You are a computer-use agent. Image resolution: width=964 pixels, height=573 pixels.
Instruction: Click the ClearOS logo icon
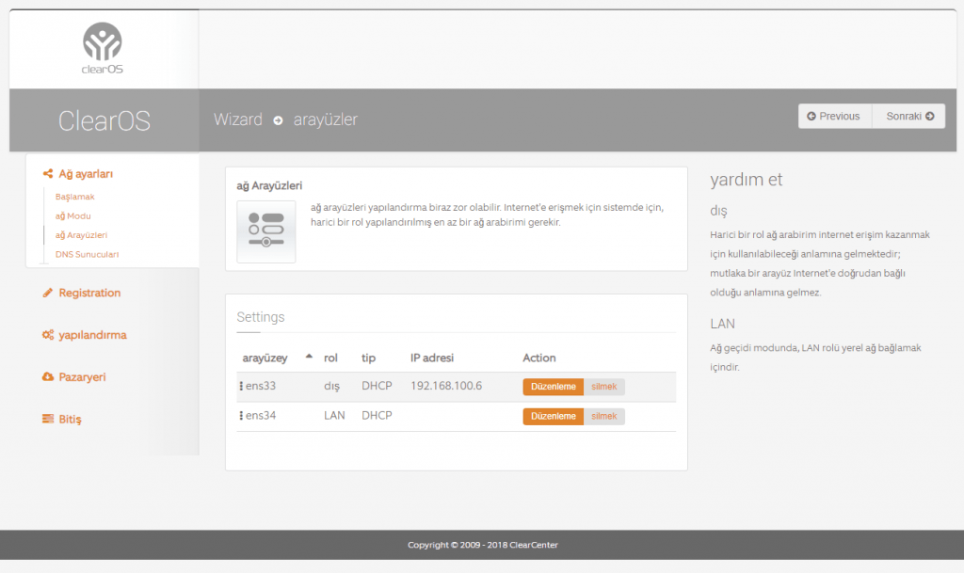102,43
